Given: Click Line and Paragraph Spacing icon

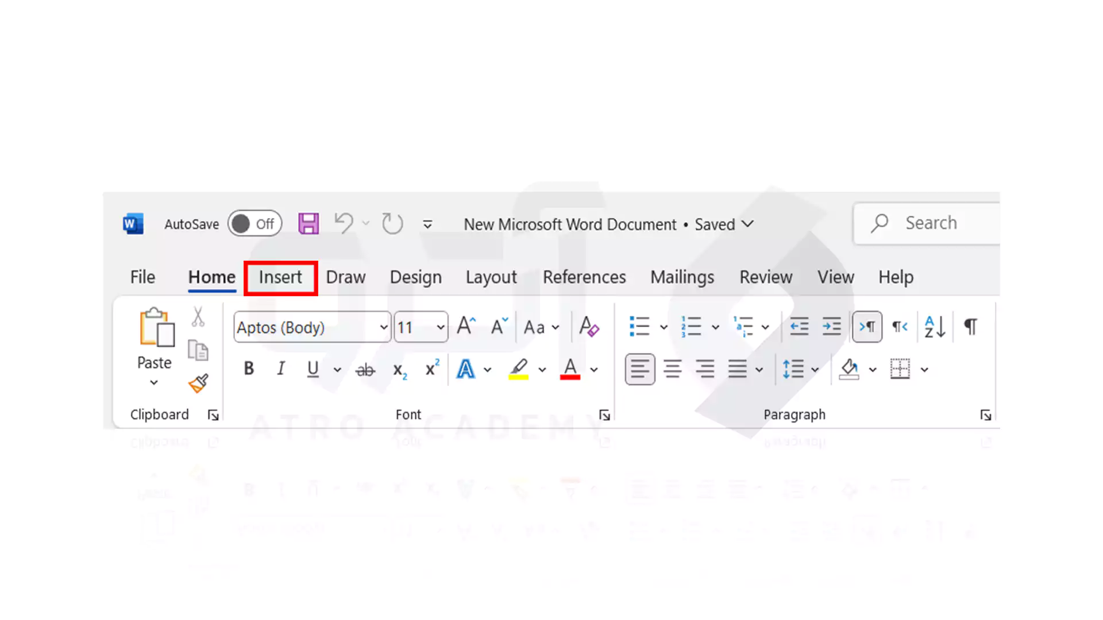Looking at the screenshot, I should pos(793,369).
